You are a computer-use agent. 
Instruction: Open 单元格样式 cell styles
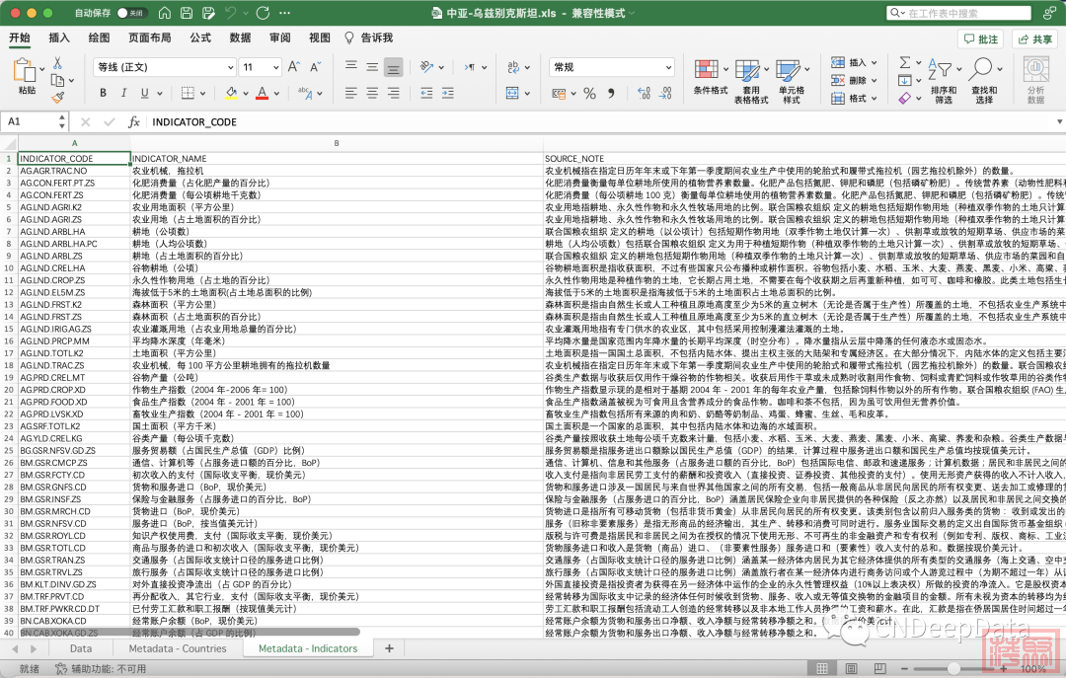point(792,81)
